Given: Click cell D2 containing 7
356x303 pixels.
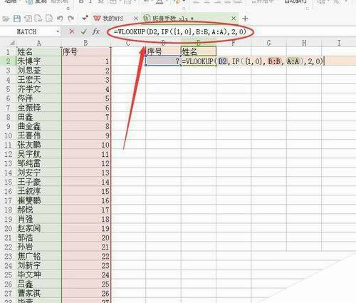Looking at the screenshot, I should [x=163, y=61].
